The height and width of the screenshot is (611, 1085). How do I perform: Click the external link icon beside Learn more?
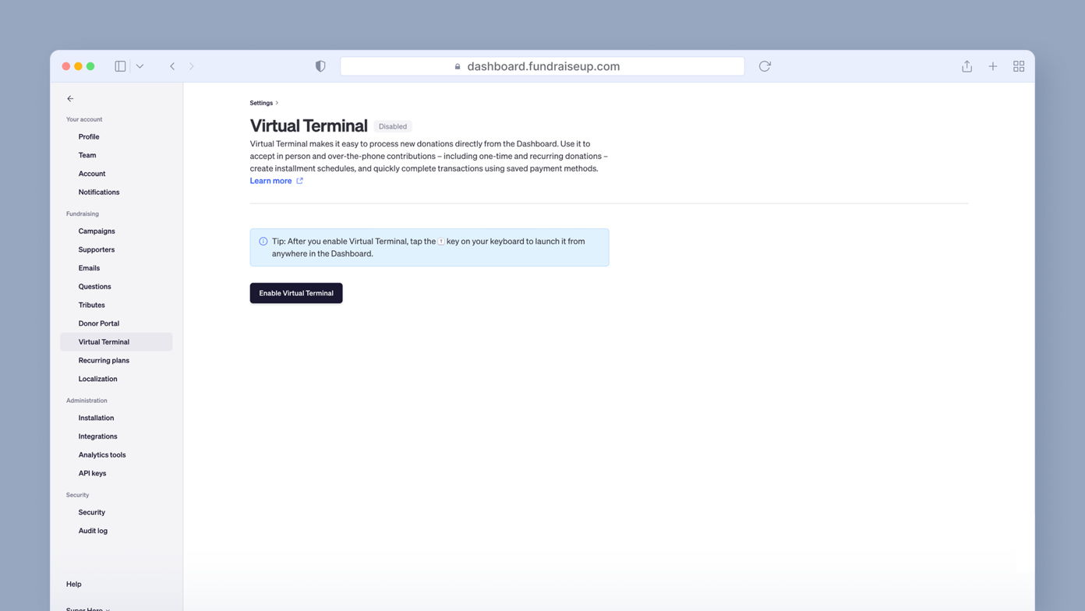pyautogui.click(x=300, y=180)
